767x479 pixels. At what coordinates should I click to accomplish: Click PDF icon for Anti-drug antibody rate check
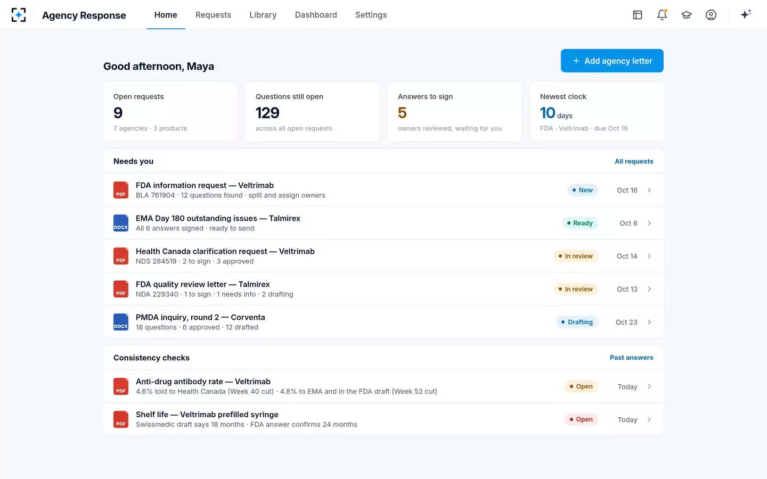coord(121,386)
